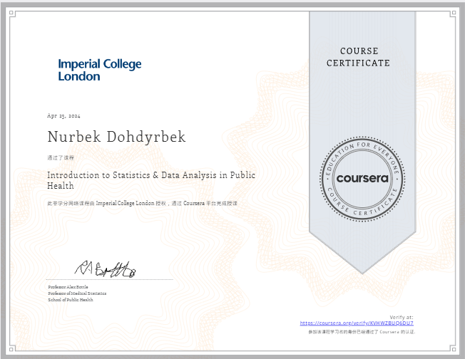Click 'Professor of Medical Statistics' line

coord(77,293)
